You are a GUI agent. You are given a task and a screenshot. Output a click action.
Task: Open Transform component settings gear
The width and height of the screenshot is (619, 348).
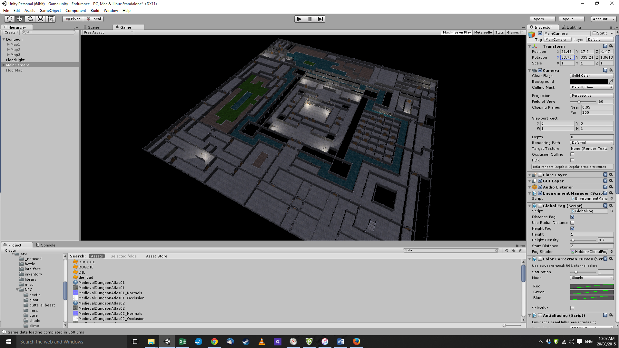[611, 46]
